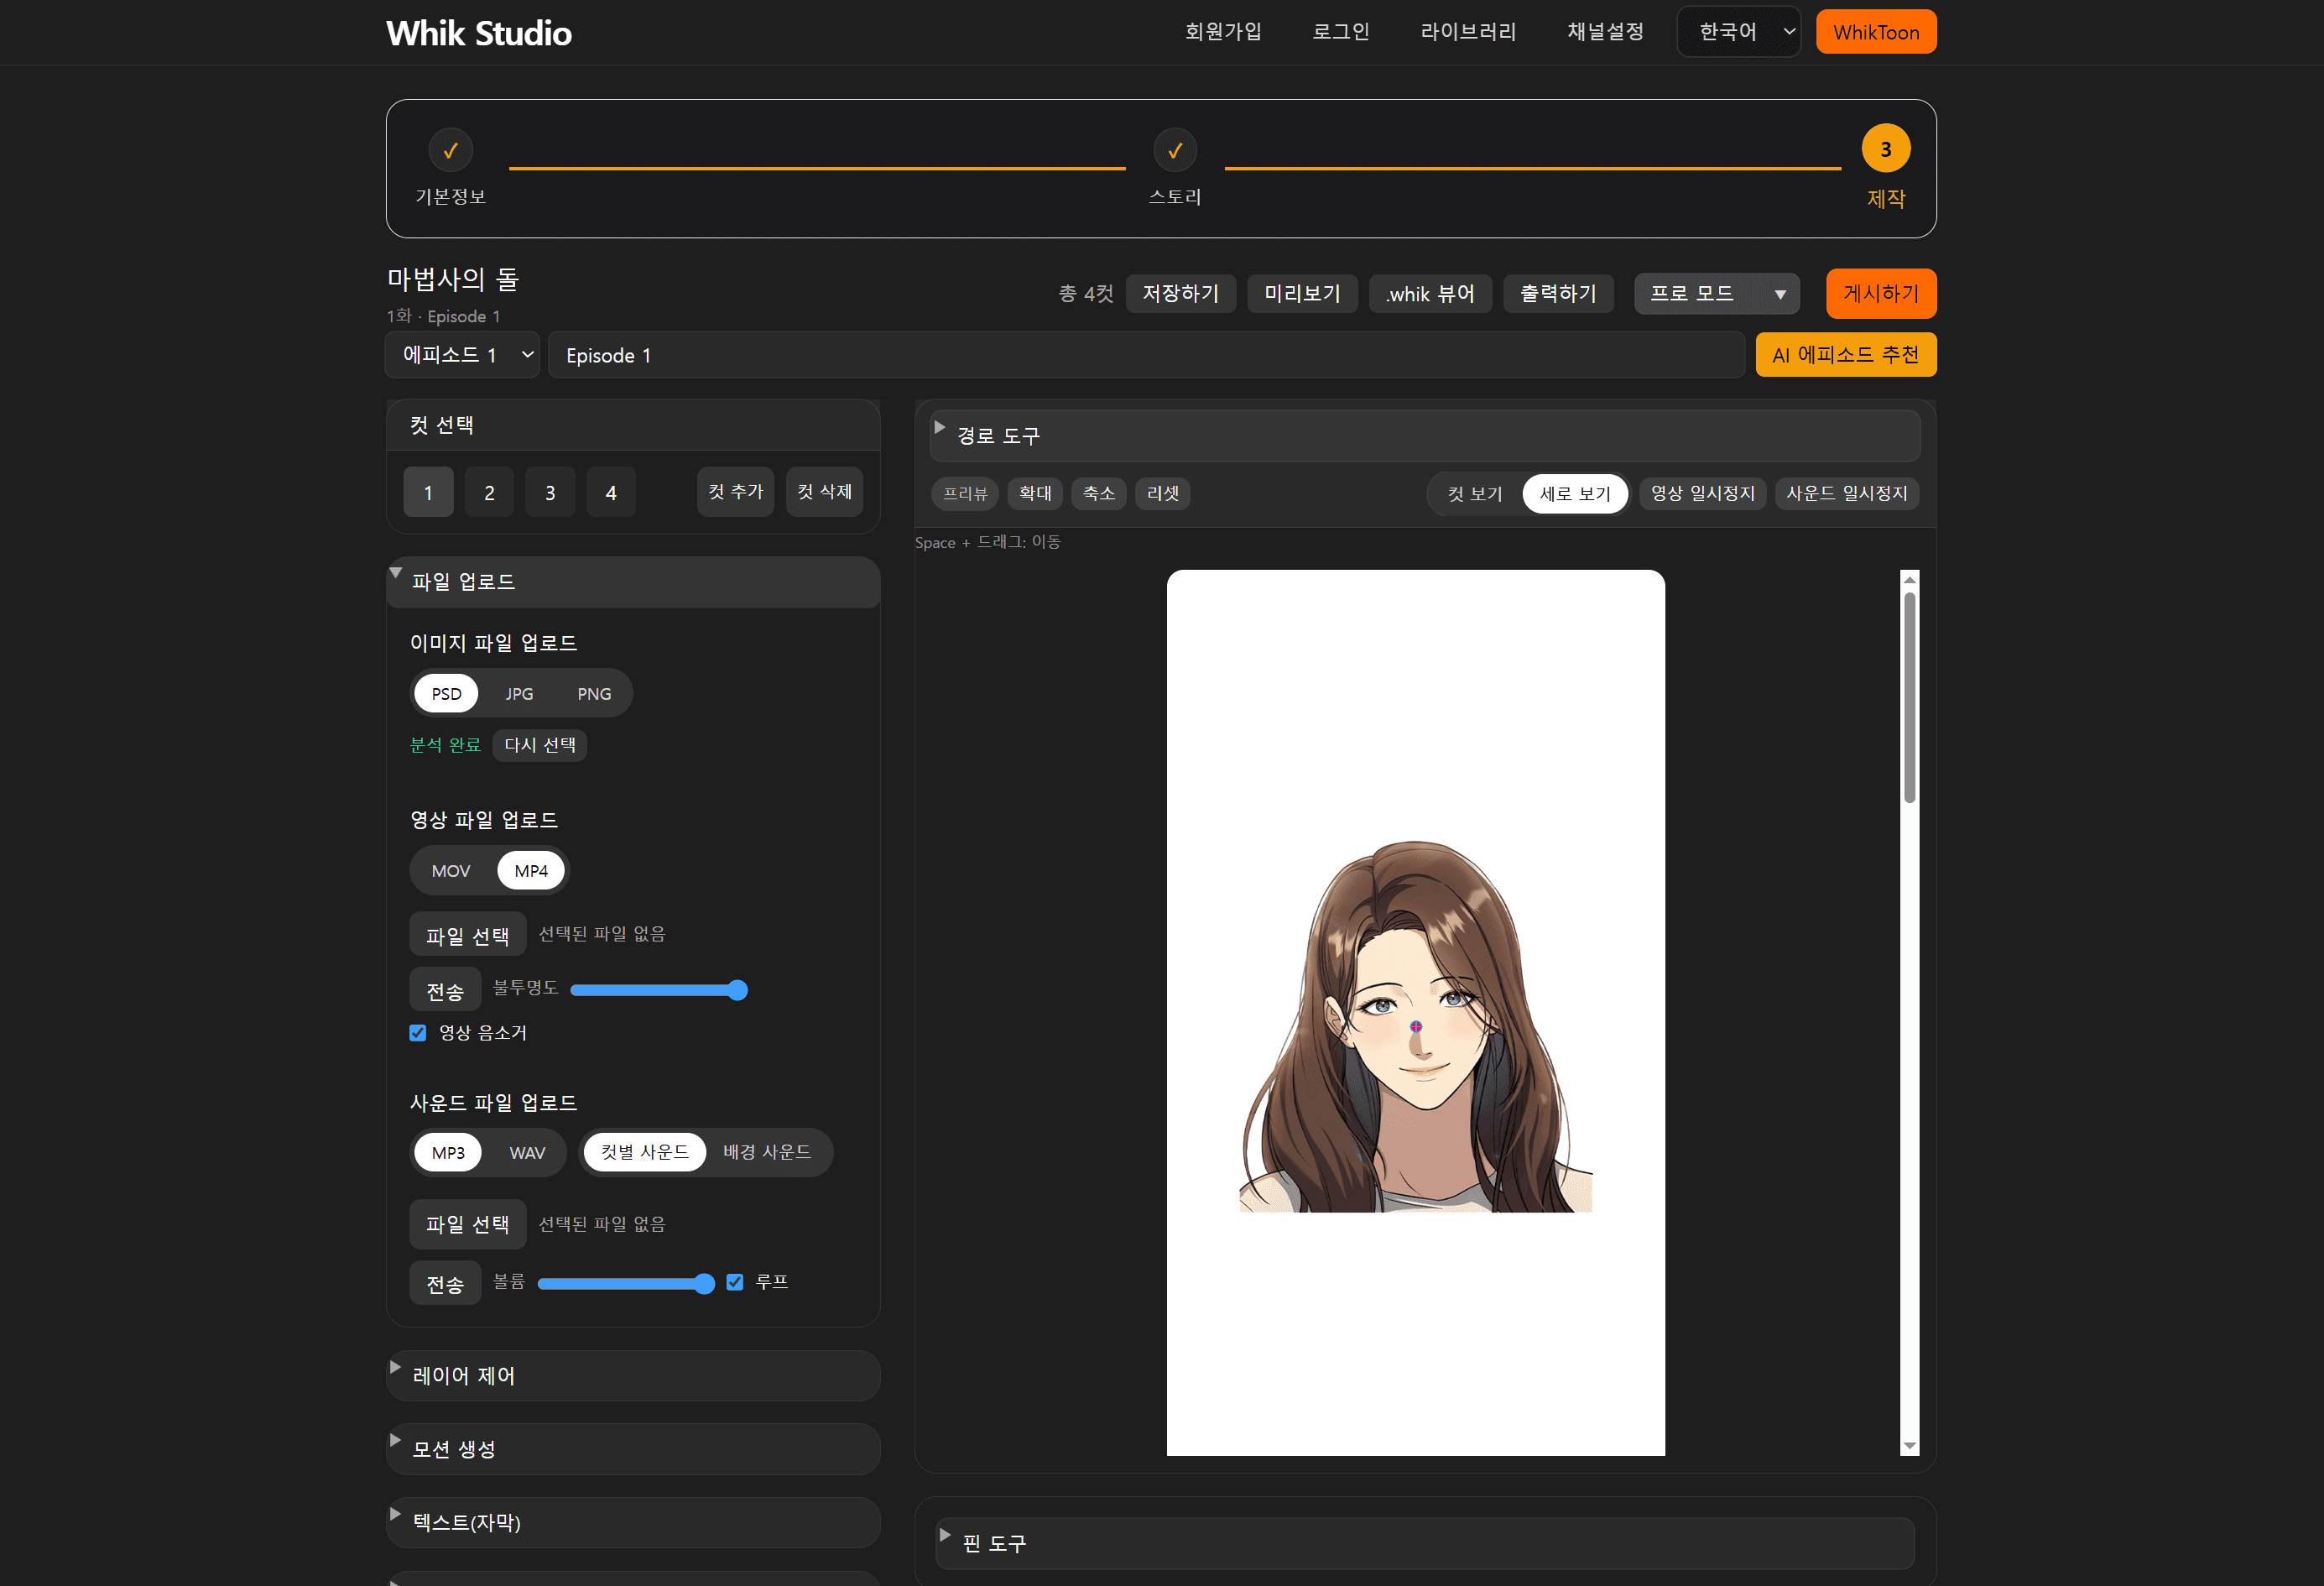Add a new cut with 컷 추가

[735, 491]
